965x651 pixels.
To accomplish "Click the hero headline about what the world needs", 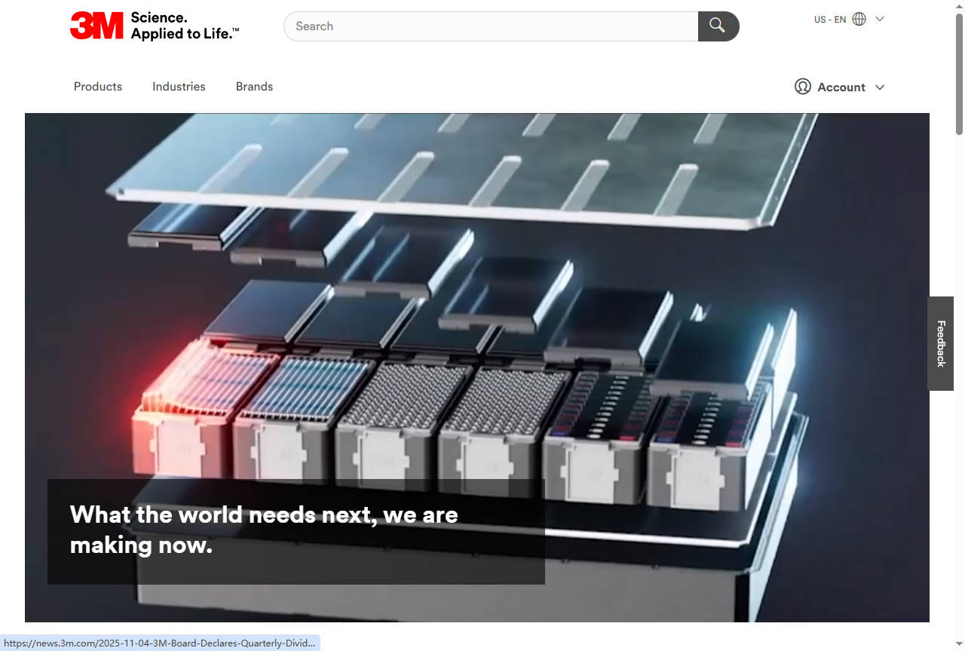I will 264,530.
